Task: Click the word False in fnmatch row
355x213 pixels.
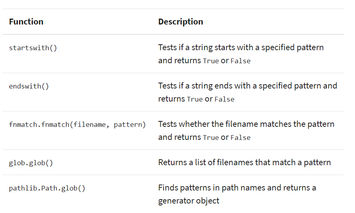Action: tap(240, 138)
